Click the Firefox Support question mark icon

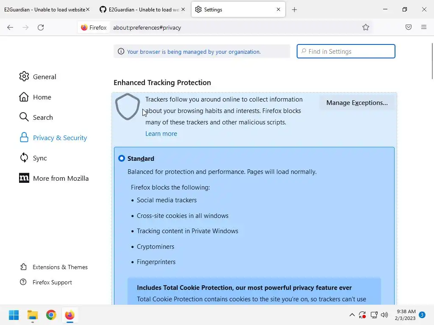pyautogui.click(x=23, y=282)
